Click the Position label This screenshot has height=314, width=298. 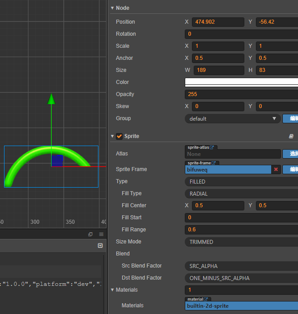click(125, 22)
